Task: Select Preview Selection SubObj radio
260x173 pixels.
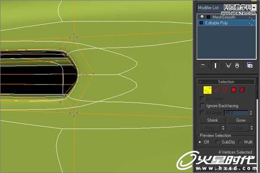Action: tap(217, 142)
